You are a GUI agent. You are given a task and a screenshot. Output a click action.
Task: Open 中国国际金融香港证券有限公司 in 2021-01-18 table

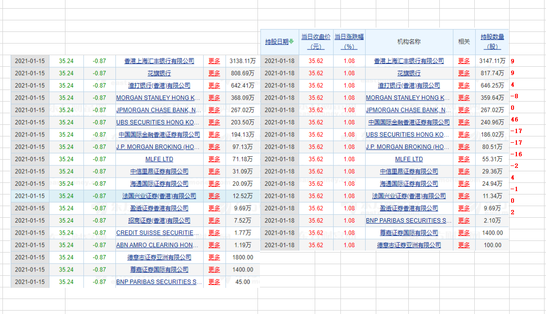coord(409,122)
